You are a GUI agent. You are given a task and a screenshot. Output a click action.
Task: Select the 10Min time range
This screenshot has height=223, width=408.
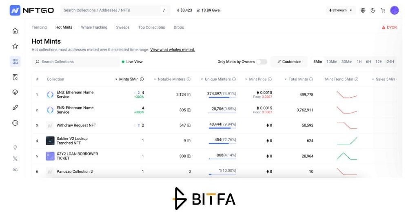pos(332,62)
